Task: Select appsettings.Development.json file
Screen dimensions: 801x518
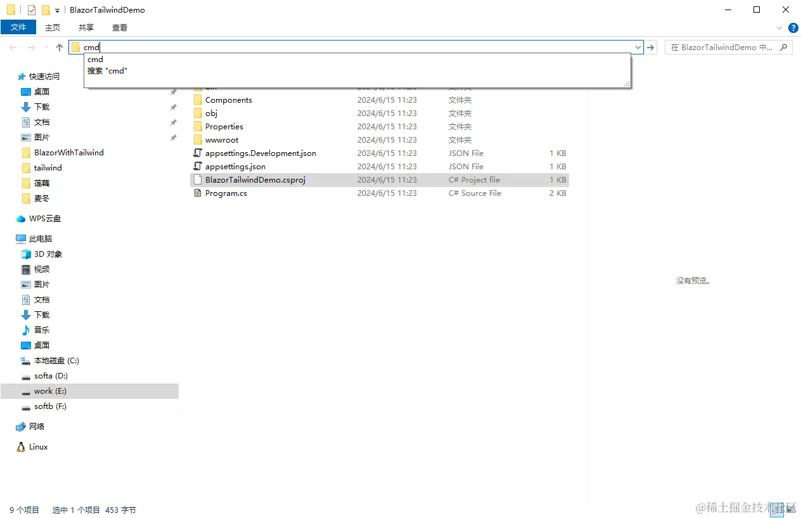Action: (380, 153)
